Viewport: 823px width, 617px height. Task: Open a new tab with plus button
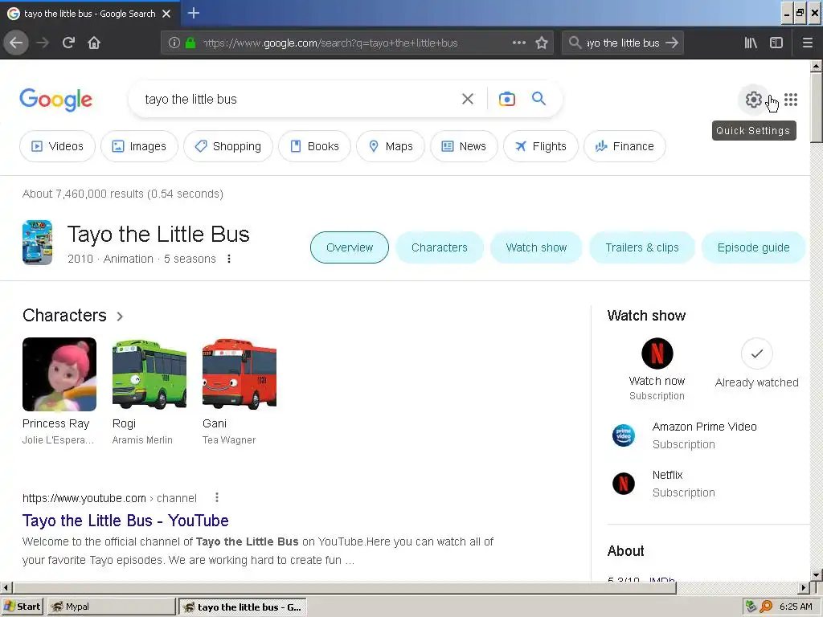tap(193, 13)
